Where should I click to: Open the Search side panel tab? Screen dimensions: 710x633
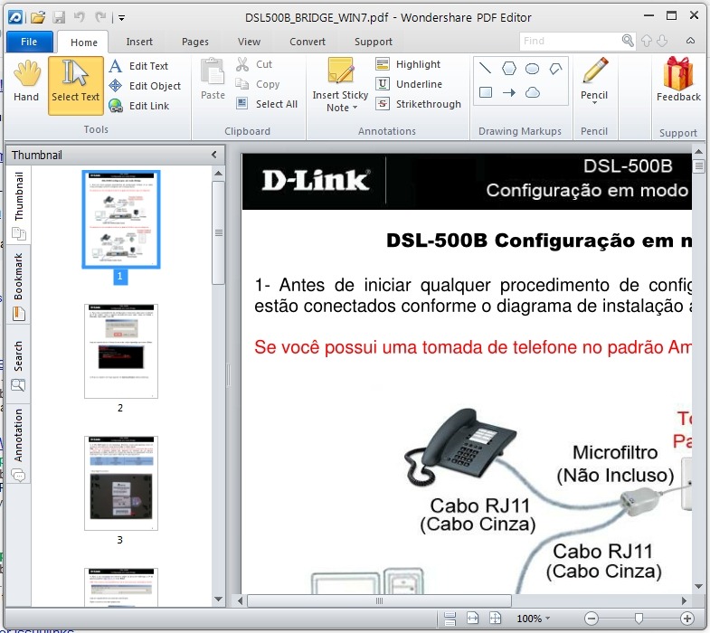click(x=19, y=364)
